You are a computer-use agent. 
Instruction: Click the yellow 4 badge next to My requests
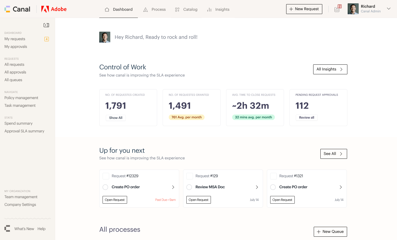(47, 39)
